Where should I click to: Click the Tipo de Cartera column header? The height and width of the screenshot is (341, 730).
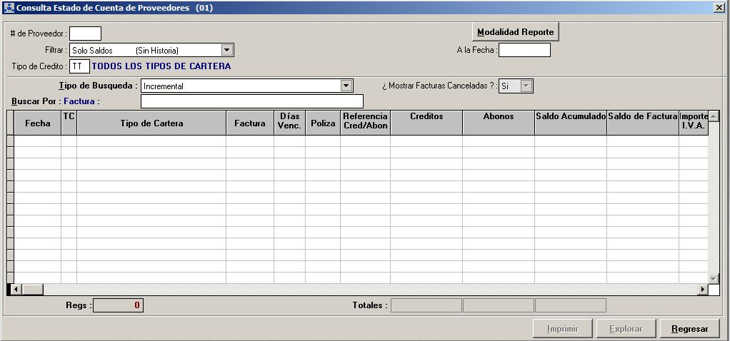[x=151, y=123]
